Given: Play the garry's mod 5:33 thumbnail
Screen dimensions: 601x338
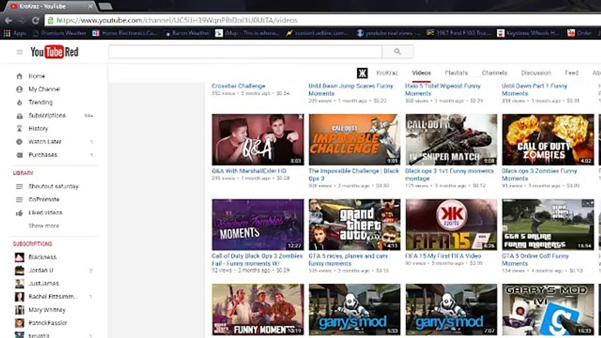Looking at the screenshot, I should click(354, 309).
